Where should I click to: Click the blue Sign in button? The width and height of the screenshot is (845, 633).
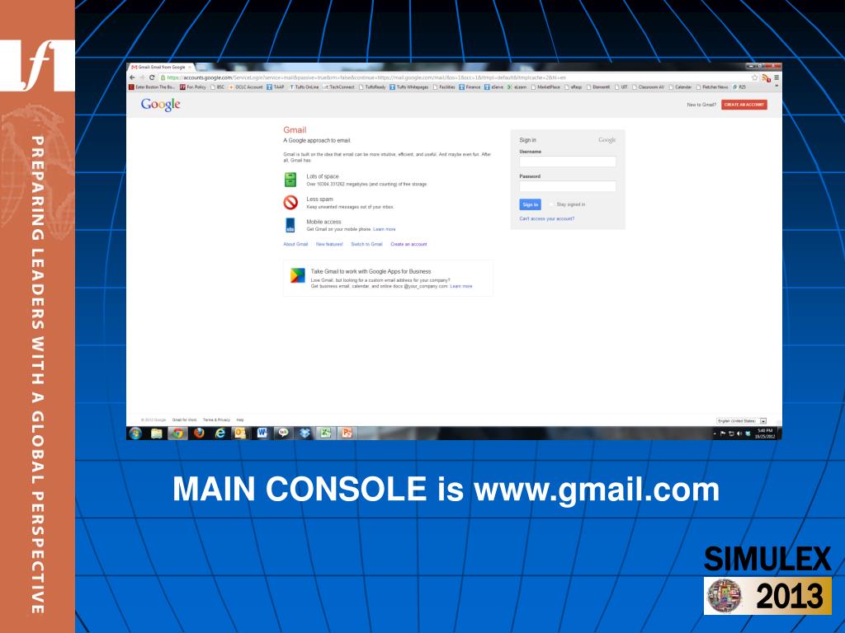point(531,204)
